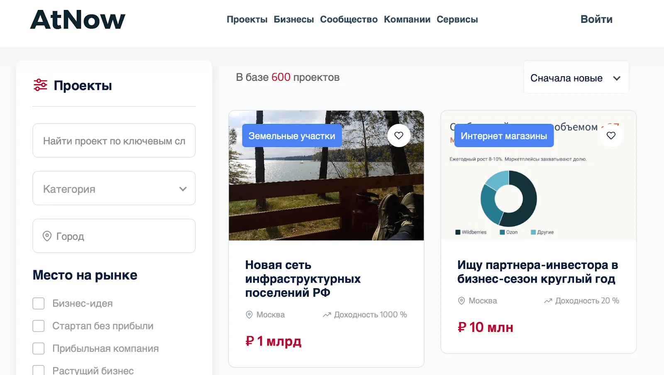This screenshot has width=664, height=375.
Task: Enable the Стартап без прибыли checkbox
Action: (39, 326)
